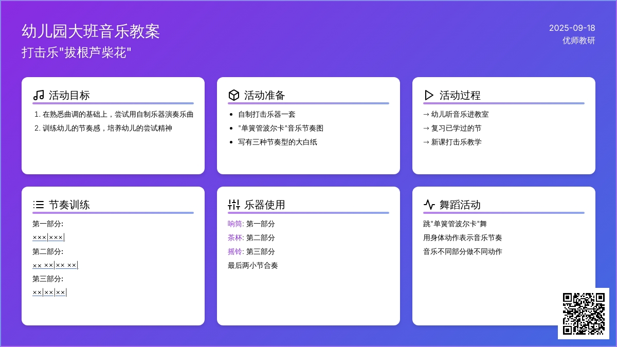Click the date 2025-09-18
Viewport: 617px width, 347px height.
[572, 28]
